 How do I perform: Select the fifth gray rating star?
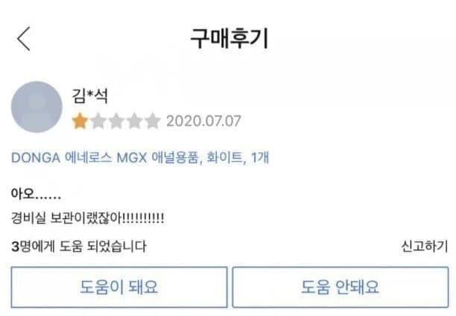[x=153, y=121]
